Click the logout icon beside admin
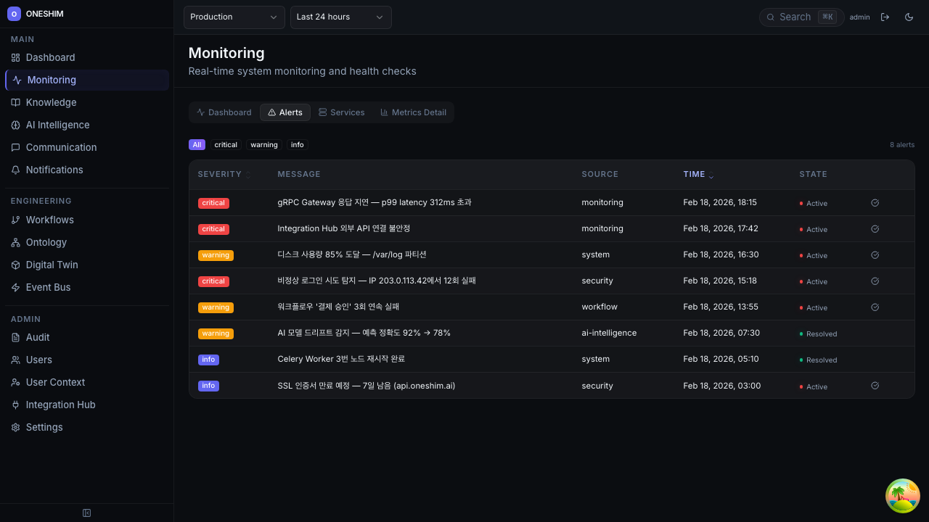929x522 pixels. [x=885, y=17]
